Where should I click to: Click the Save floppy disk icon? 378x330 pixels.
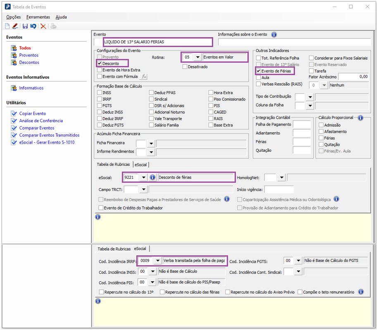point(25,26)
